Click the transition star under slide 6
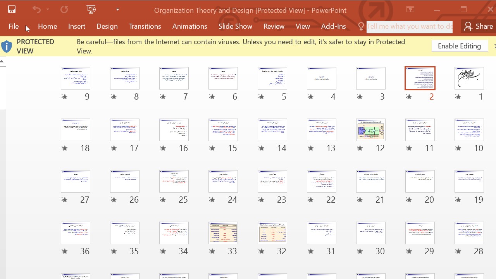The image size is (496, 279). [212, 97]
